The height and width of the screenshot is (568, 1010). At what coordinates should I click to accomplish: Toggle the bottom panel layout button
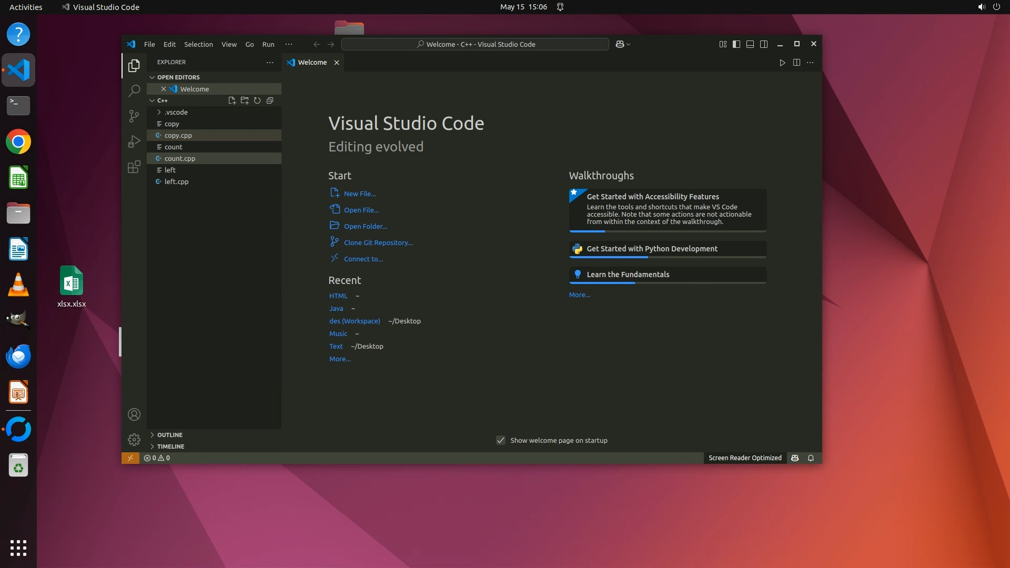pos(750,44)
